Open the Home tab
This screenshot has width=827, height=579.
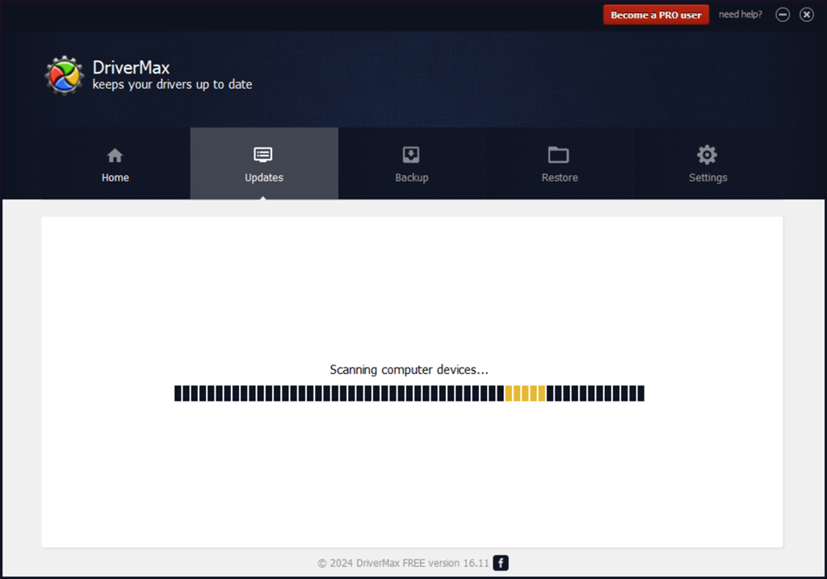[x=115, y=163]
